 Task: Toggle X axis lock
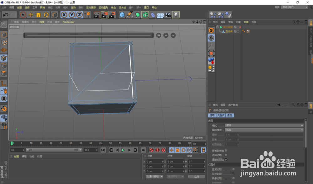pos(64,15)
